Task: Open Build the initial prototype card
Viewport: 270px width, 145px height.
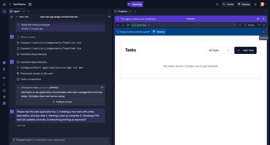Action: pos(60,27)
